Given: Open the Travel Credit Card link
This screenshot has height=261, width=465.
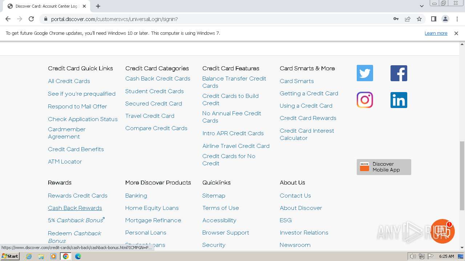Looking at the screenshot, I should click(x=150, y=116).
